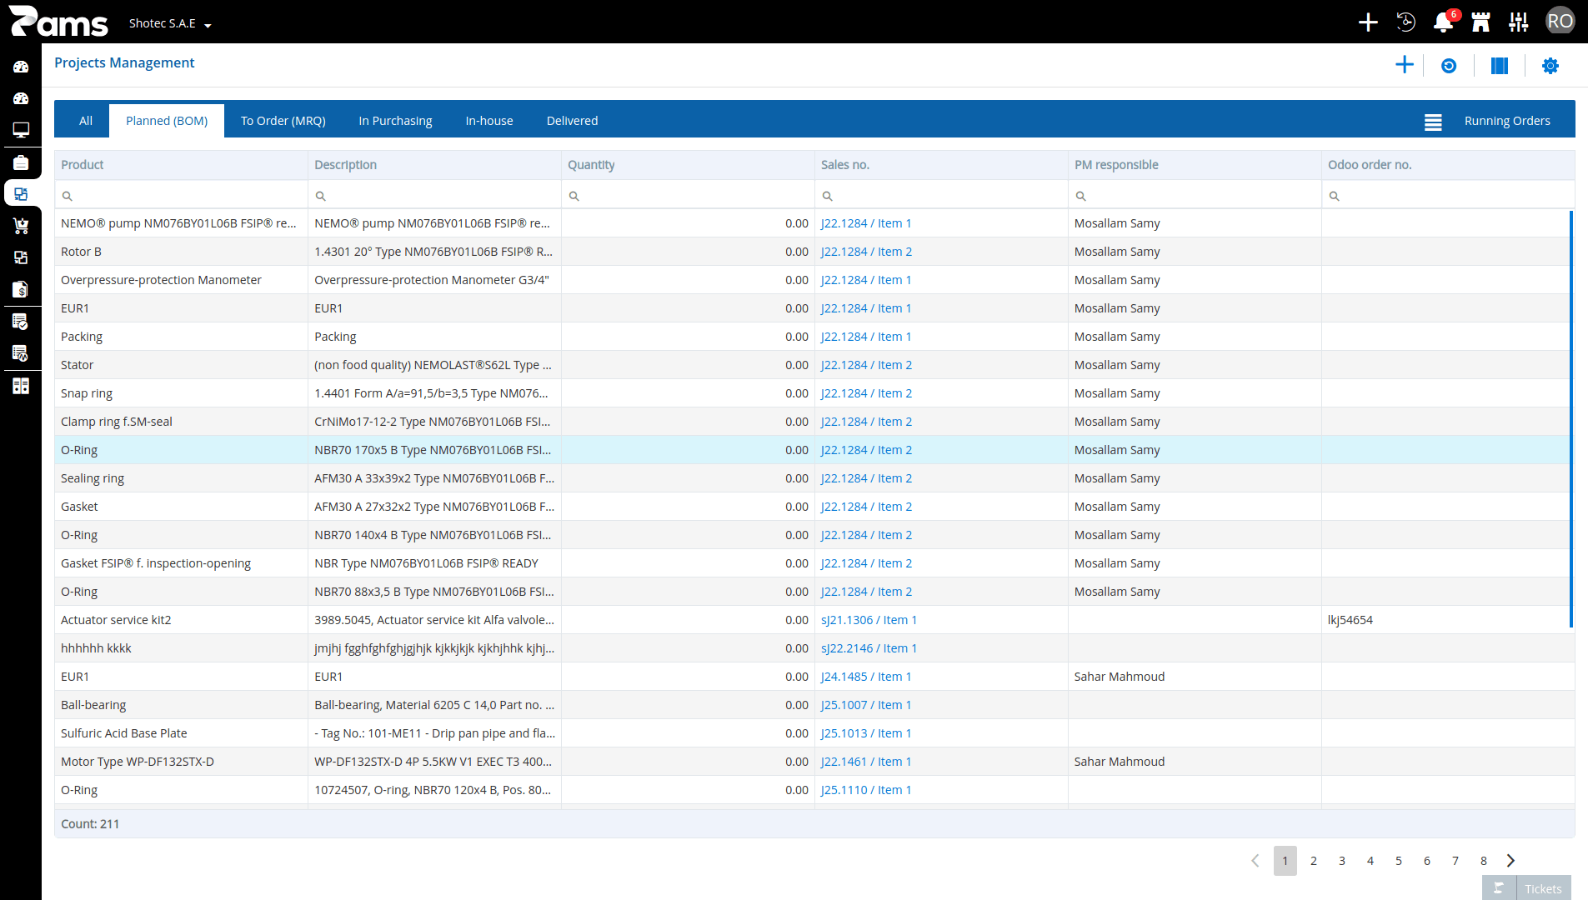This screenshot has width=1588, height=900.
Task: Open the RO user profile menu
Action: (1560, 22)
